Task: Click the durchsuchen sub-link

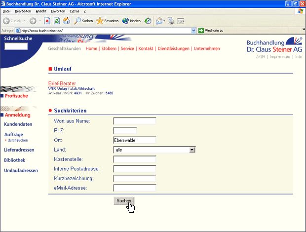Action: 18,140
